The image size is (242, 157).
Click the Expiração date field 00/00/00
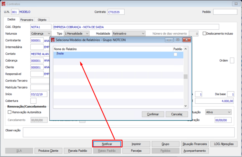223,120
